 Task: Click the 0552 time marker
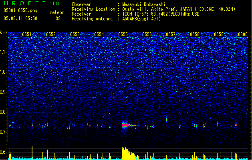[x=51, y=34]
